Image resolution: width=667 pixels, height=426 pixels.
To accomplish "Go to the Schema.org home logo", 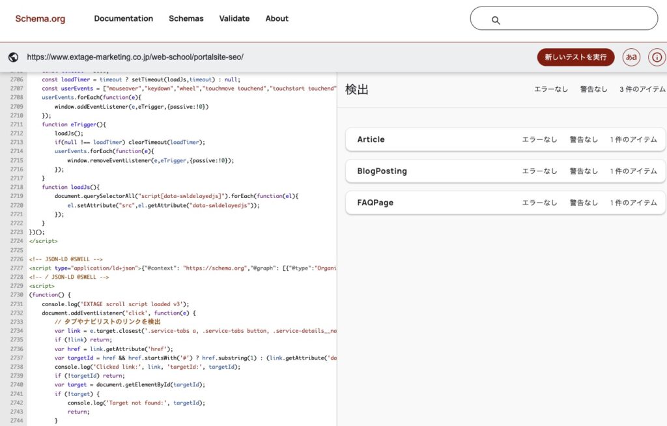I will point(40,19).
